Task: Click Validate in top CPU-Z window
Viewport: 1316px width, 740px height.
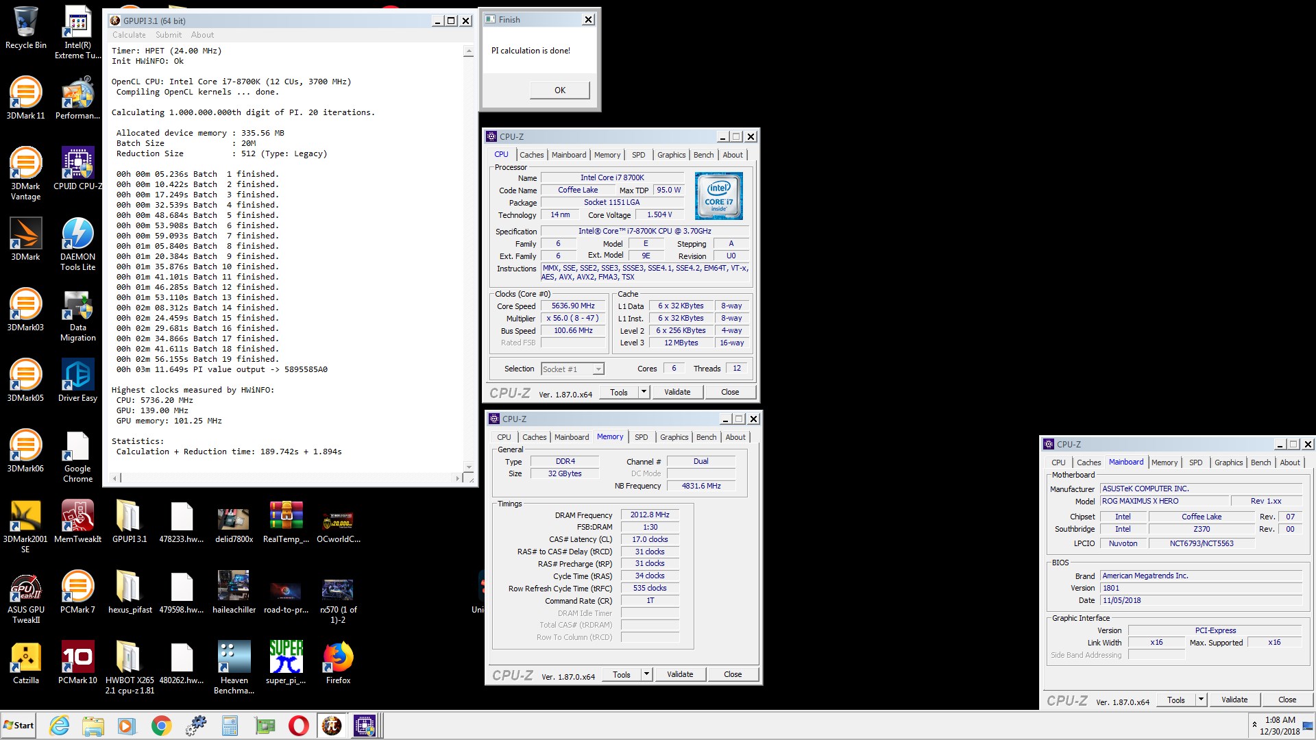Action: pos(677,393)
